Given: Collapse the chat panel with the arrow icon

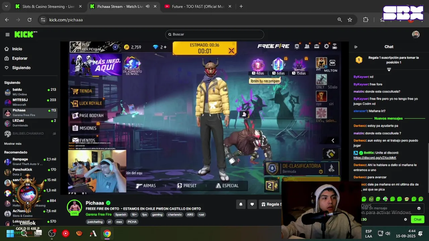Looking at the screenshot, I should [x=356, y=47].
